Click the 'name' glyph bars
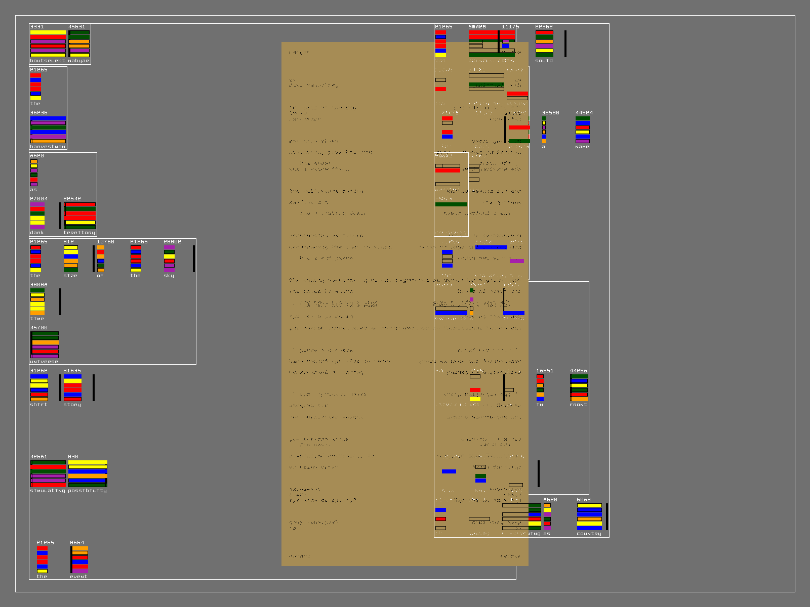Viewport: 810px width, 607px height. 582,129
